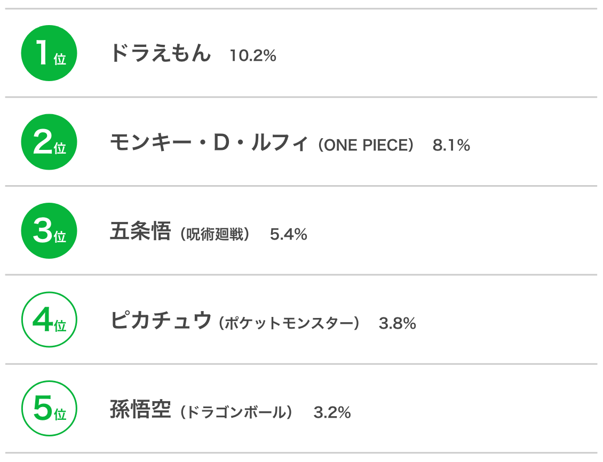Select the モンキー・D・ルフィ name text

coord(209,142)
